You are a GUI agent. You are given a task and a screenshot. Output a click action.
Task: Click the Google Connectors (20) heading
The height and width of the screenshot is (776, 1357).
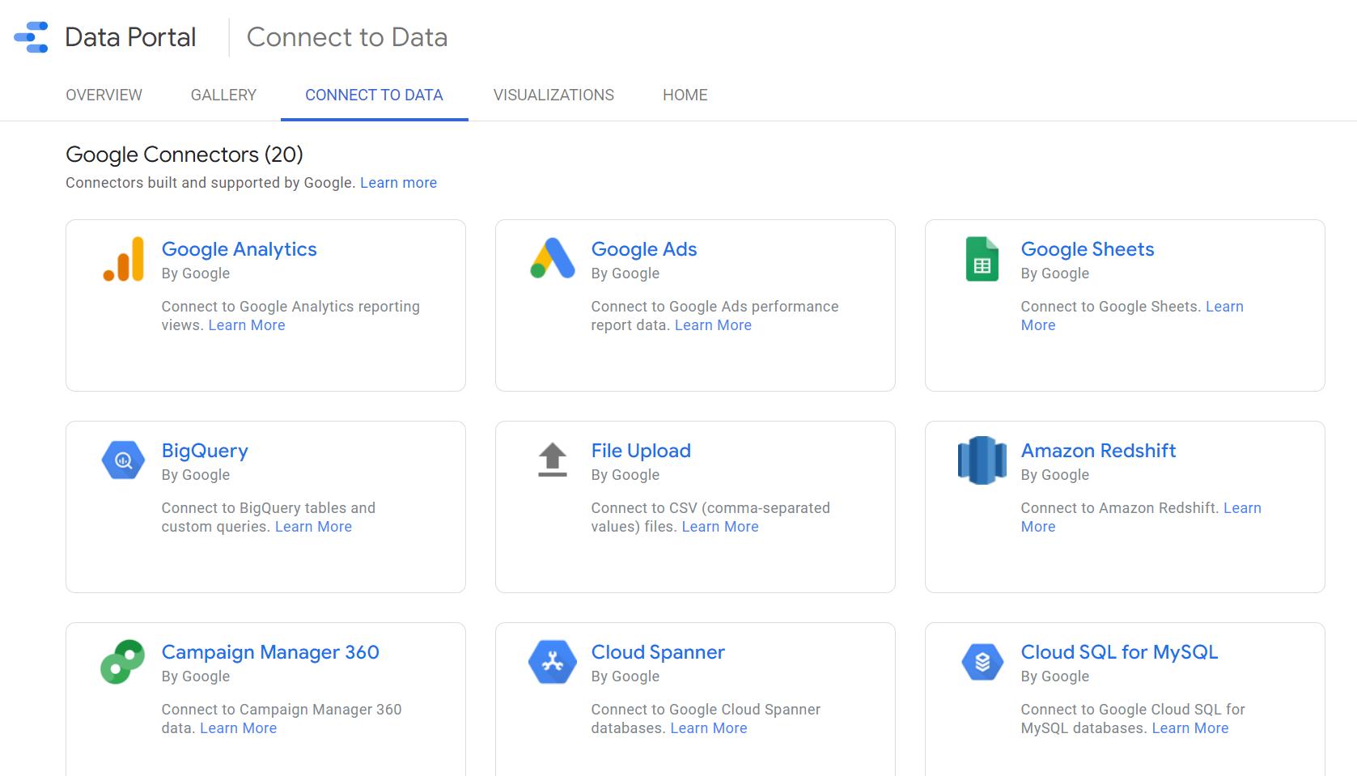(184, 155)
